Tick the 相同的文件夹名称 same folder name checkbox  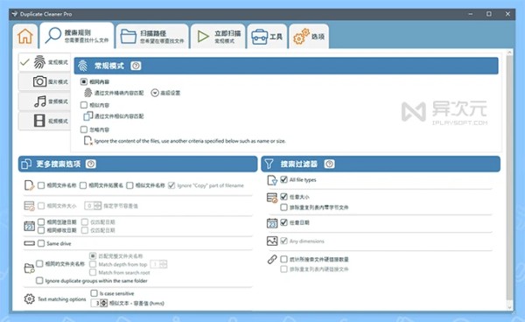pyautogui.click(x=39, y=263)
